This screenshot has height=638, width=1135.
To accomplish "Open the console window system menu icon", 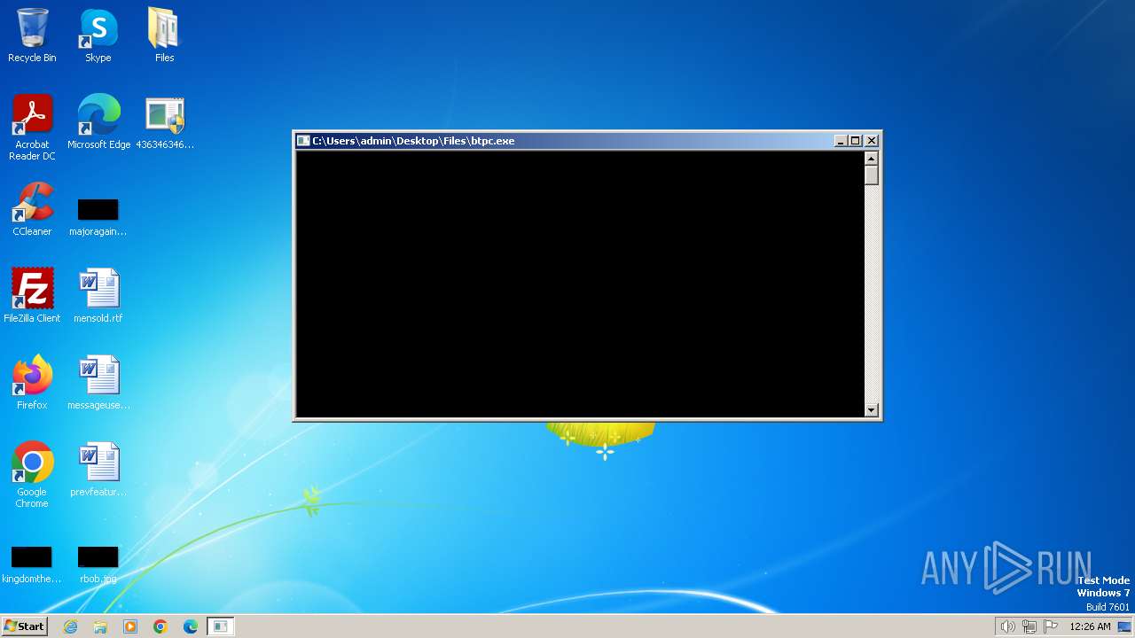I will pyautogui.click(x=303, y=141).
